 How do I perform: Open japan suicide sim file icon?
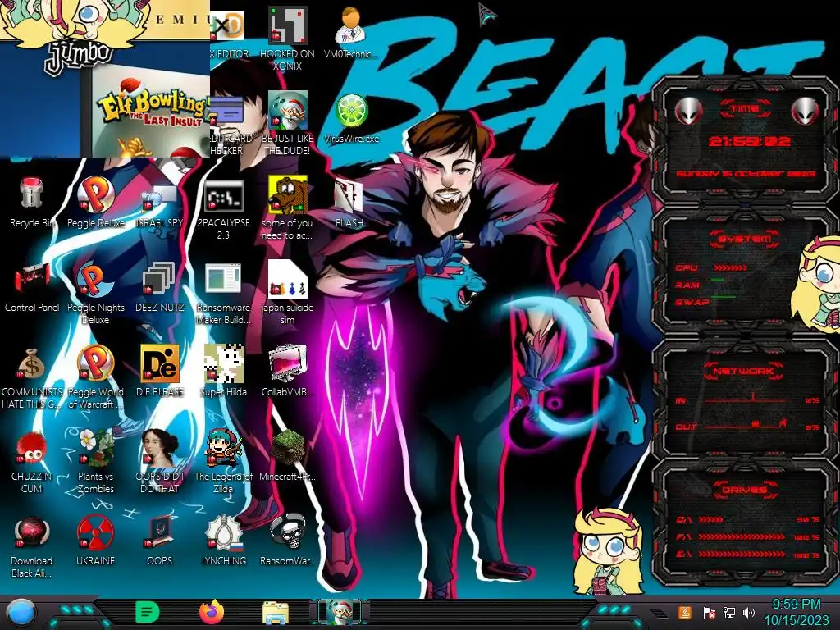tap(288, 279)
